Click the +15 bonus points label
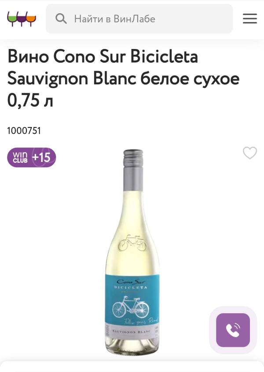264x372 pixels. (41, 157)
